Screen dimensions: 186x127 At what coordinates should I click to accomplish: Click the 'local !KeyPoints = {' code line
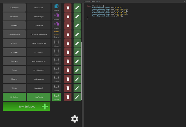pos(95,6)
